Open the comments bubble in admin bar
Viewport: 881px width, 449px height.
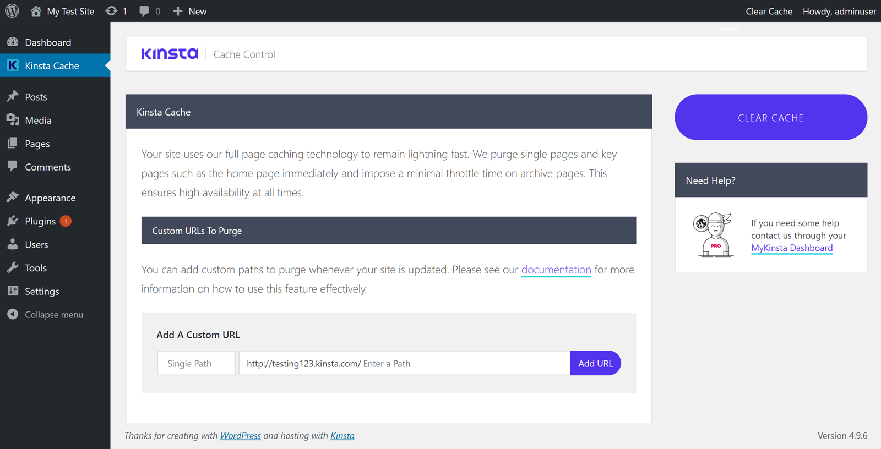click(144, 11)
